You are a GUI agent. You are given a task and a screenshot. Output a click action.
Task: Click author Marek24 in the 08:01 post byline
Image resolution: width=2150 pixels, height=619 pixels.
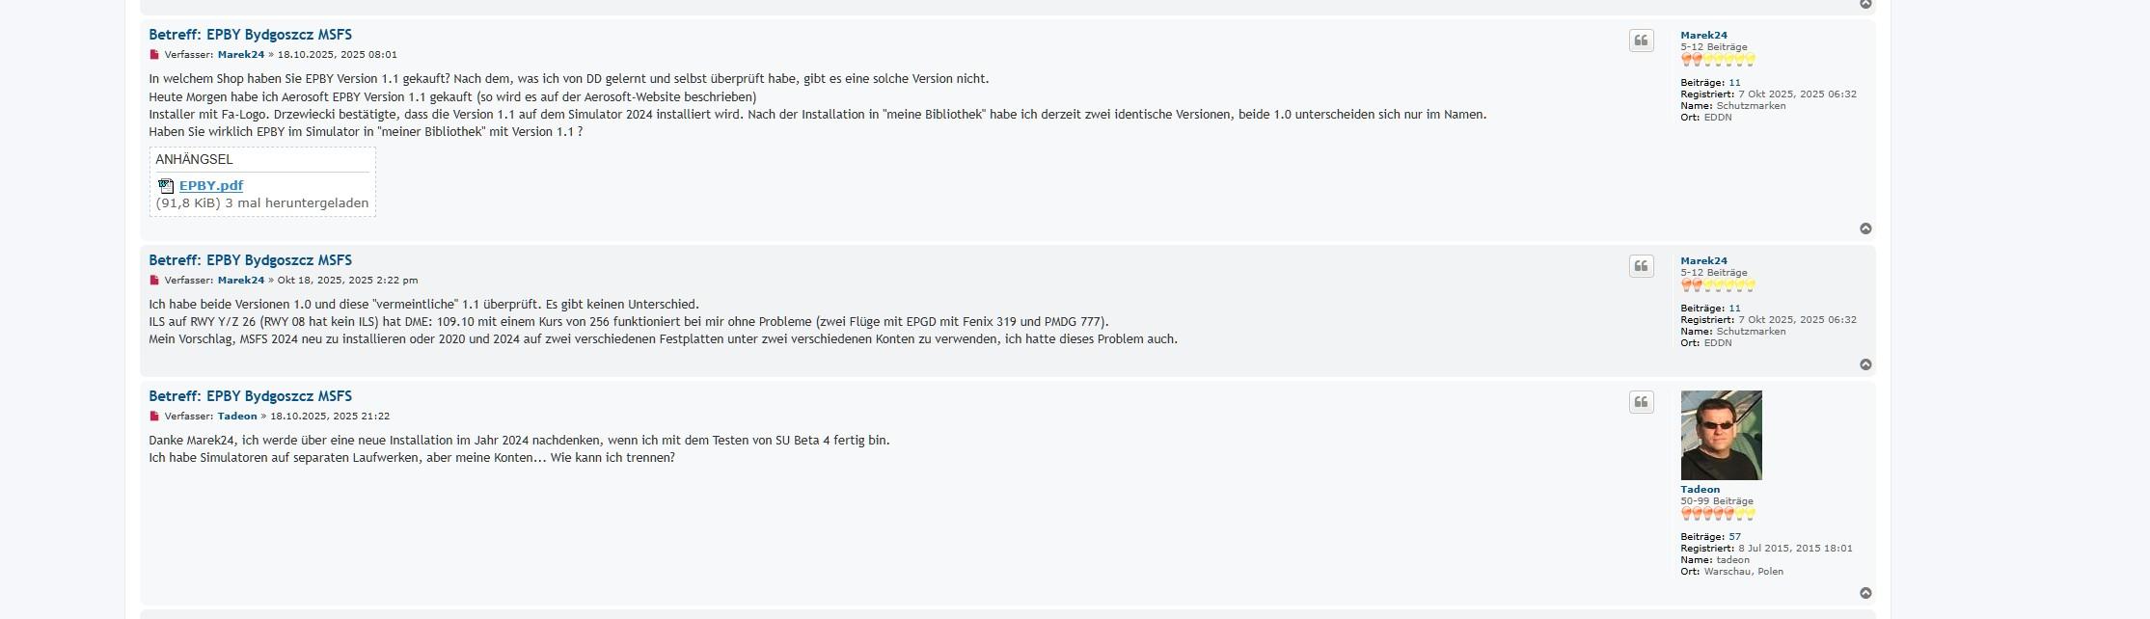pos(240,55)
